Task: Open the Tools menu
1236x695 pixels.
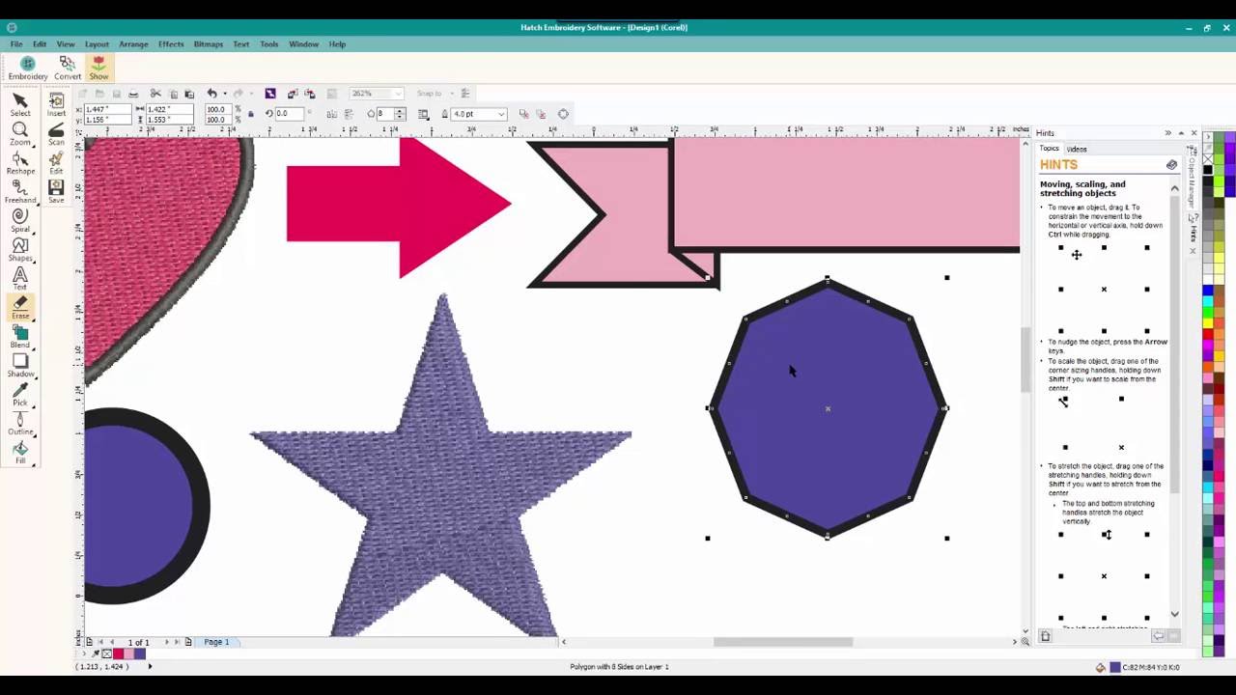Action: (x=268, y=44)
